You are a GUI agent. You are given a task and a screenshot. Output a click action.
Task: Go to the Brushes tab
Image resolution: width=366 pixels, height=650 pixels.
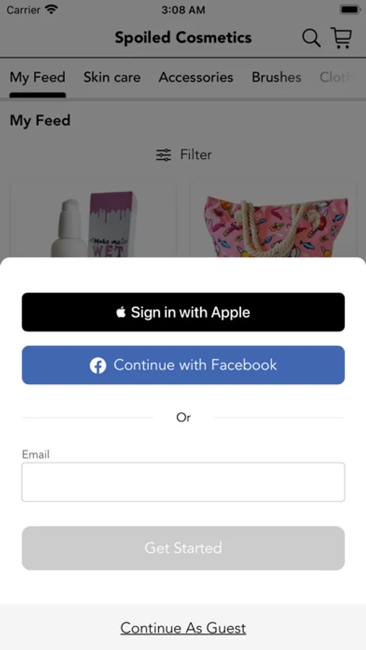coord(276,77)
